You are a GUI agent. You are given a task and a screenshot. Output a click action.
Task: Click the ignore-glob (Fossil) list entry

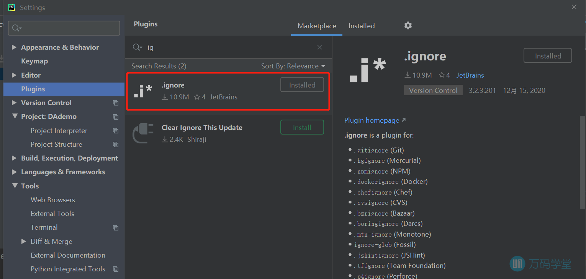click(x=385, y=245)
